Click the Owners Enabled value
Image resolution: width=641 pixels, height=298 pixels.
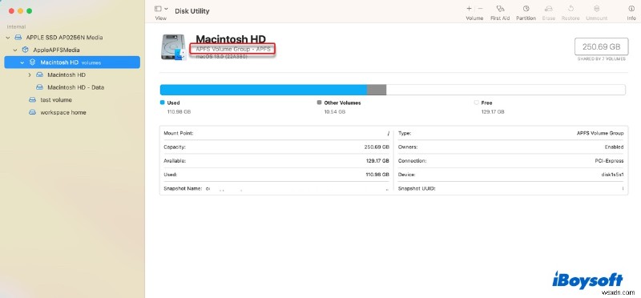point(614,147)
